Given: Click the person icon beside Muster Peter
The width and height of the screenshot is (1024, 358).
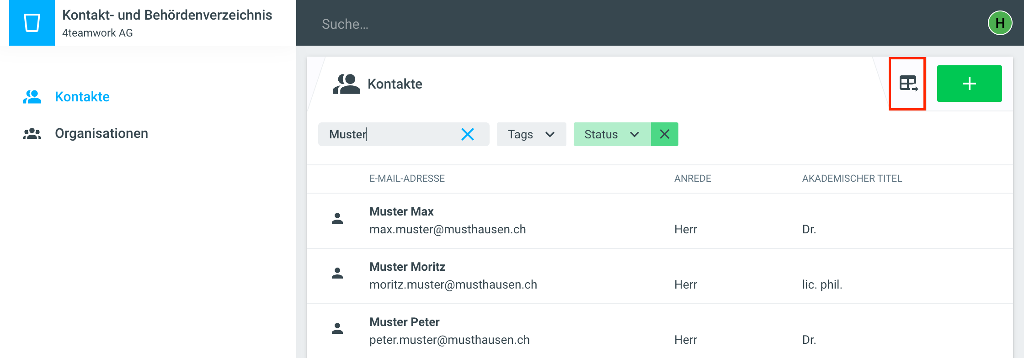Looking at the screenshot, I should [x=337, y=329].
